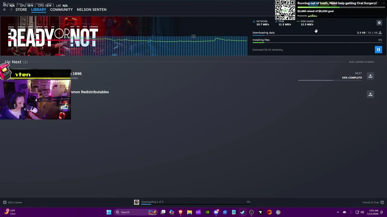The image size is (387, 217).
Task: Click the NETWORK 10.7 MB/s stat
Action: pyautogui.click(x=261, y=23)
